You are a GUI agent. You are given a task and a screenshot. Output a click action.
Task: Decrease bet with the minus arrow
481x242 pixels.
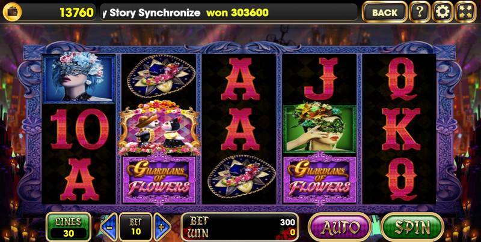tap(109, 228)
